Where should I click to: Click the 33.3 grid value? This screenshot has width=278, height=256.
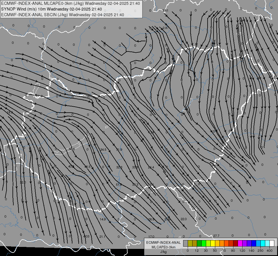[x=135, y=185]
